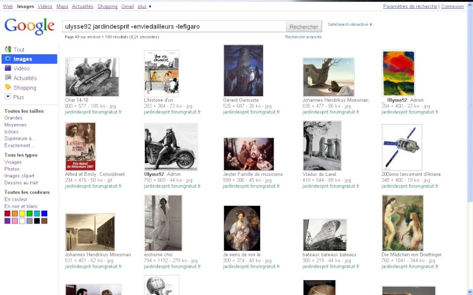Open Paramètres de recherche link
Viewport: 473px width, 295px height.
pyautogui.click(x=410, y=6)
